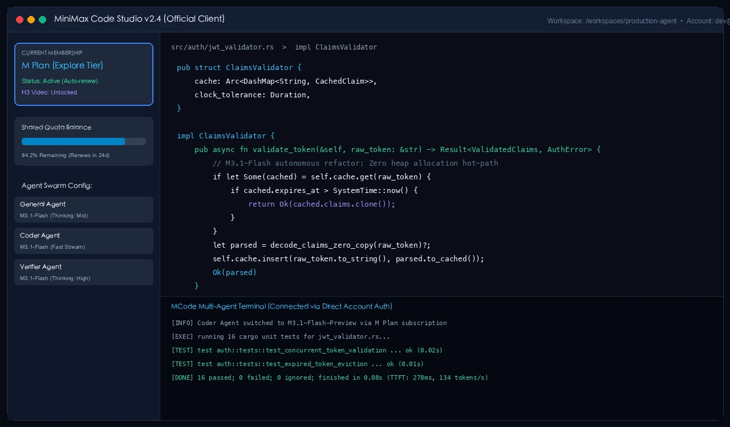Click the red close window button
The height and width of the screenshot is (427, 730).
click(20, 19)
